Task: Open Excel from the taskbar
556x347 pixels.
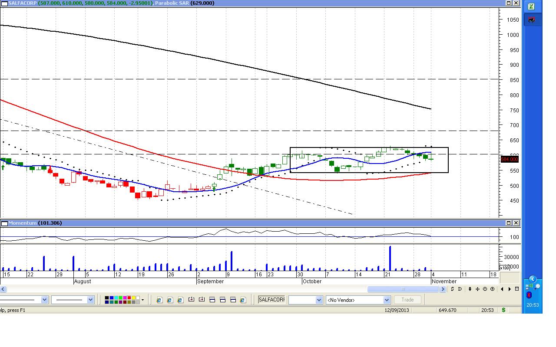Action: tap(531, 7)
